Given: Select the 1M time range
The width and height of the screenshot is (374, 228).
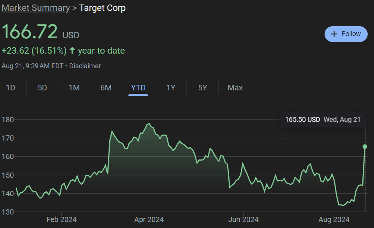Looking at the screenshot, I should [x=74, y=88].
